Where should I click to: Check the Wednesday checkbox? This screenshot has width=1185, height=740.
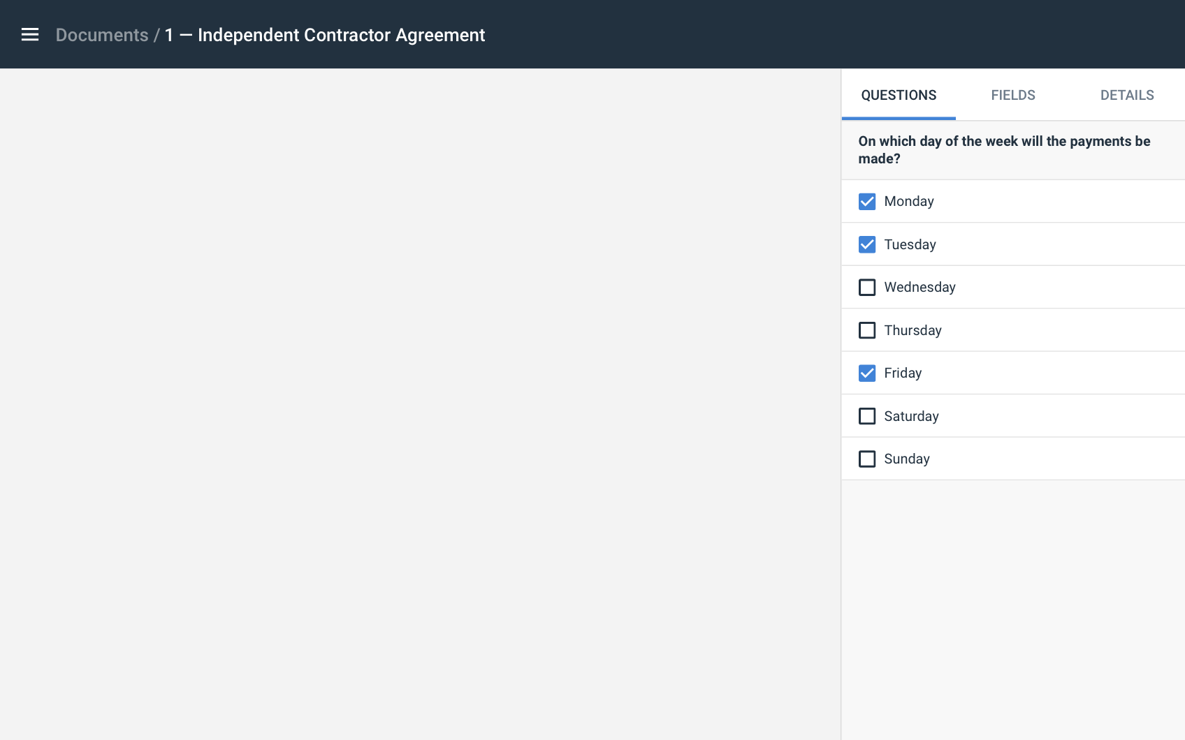tap(867, 288)
